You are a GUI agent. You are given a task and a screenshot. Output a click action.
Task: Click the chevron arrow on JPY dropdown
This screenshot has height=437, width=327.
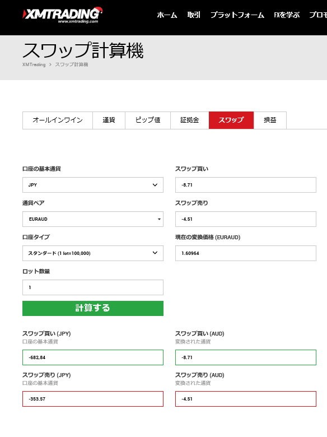tap(155, 185)
